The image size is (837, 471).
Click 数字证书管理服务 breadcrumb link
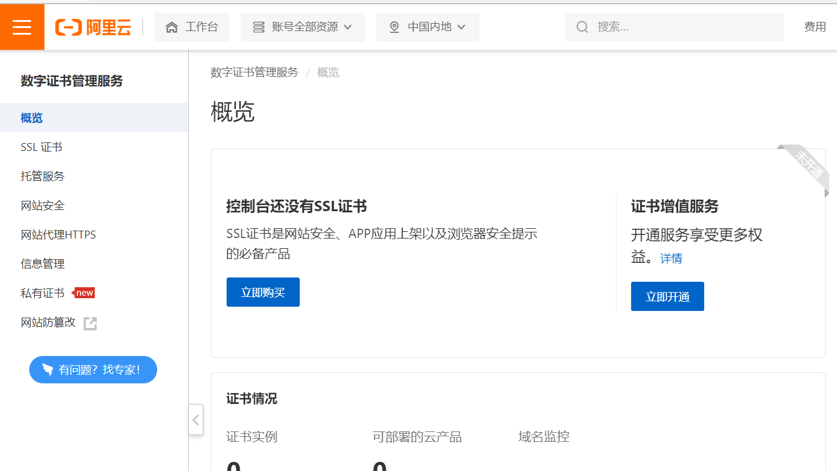click(x=255, y=72)
